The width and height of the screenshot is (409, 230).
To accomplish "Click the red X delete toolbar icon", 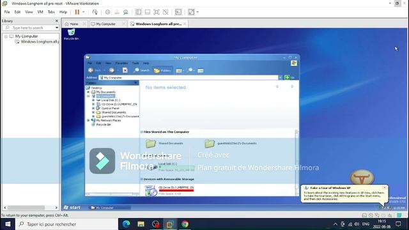I will tap(125, 70).
